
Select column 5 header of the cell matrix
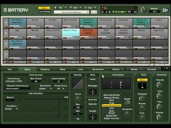tap(89, 62)
